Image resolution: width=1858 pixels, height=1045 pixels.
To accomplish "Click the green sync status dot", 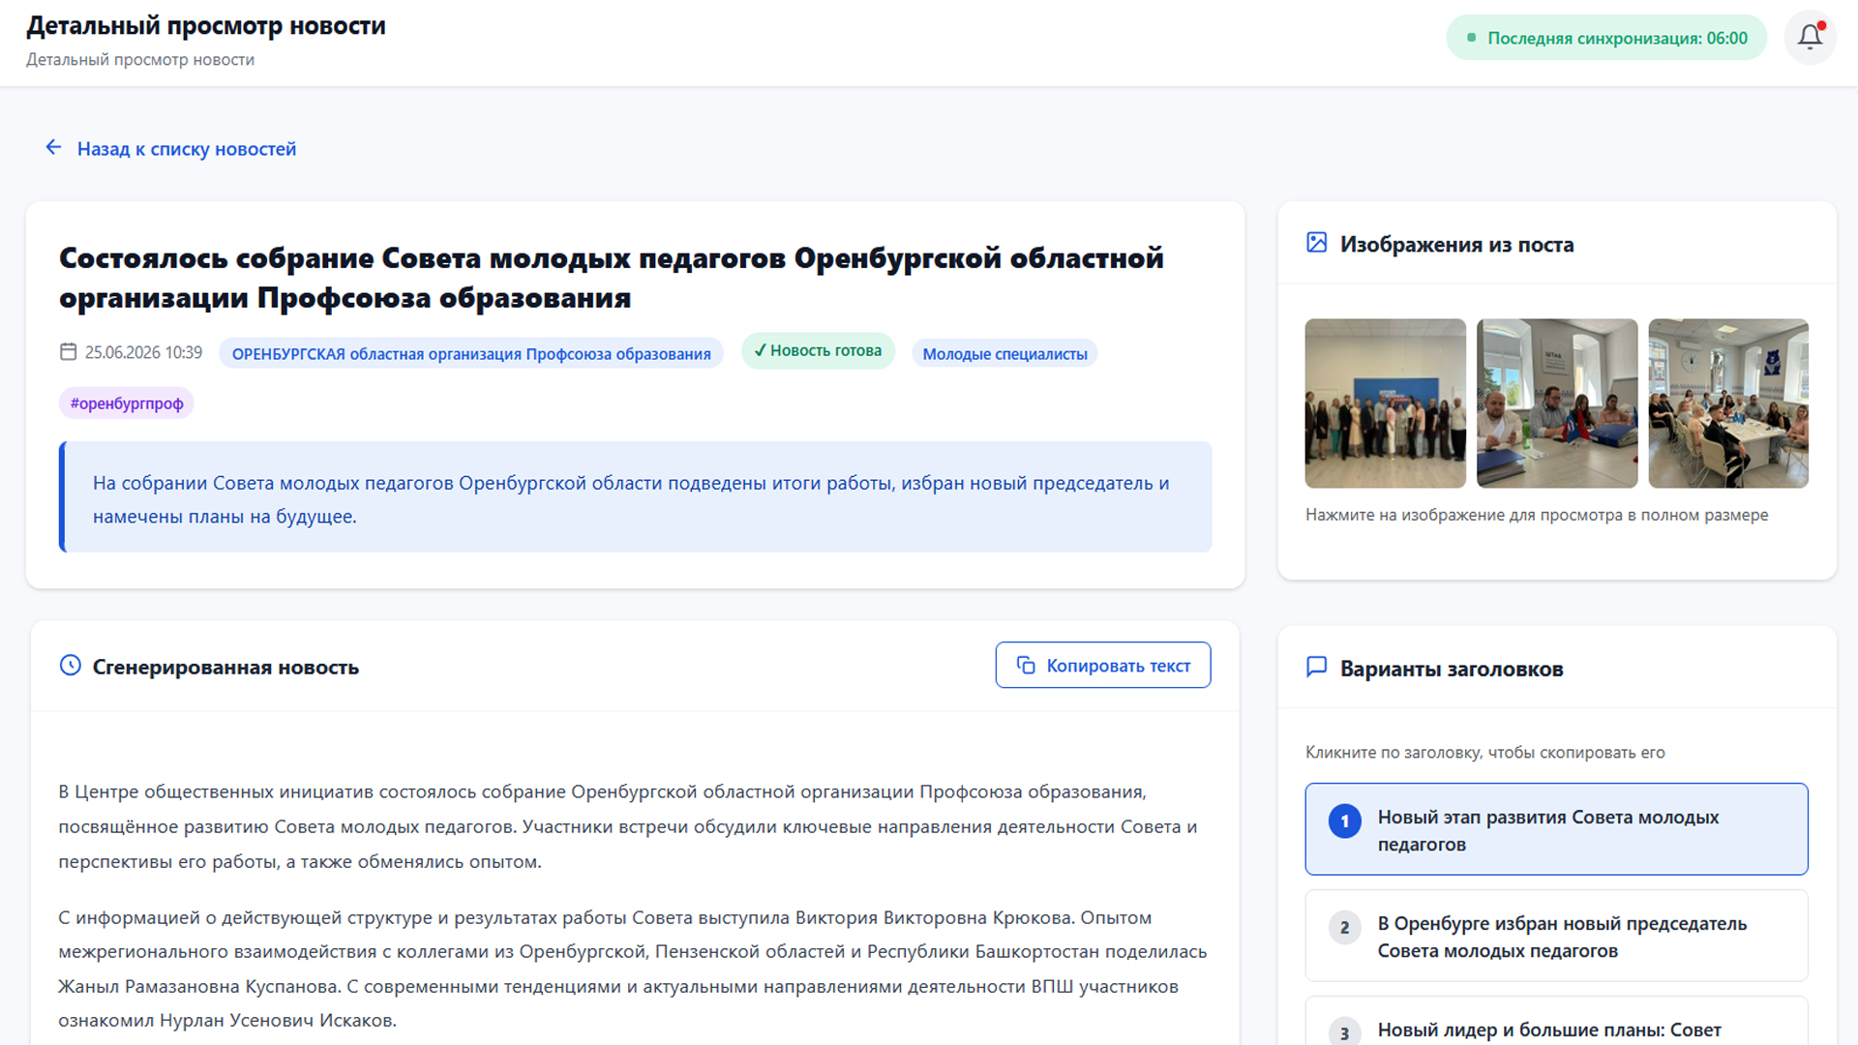I will [x=1471, y=38].
